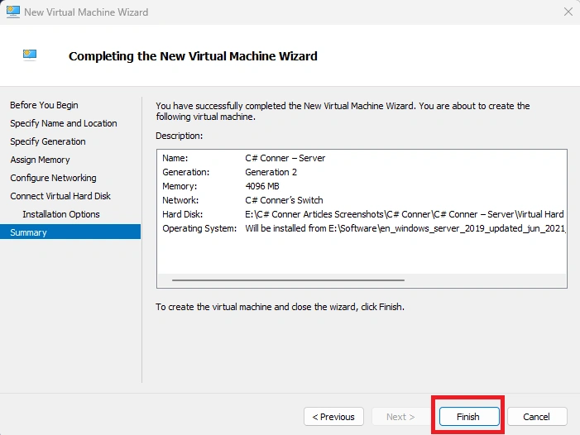Click the wizard header virtual machine icon
This screenshot has width=580, height=435.
30,55
